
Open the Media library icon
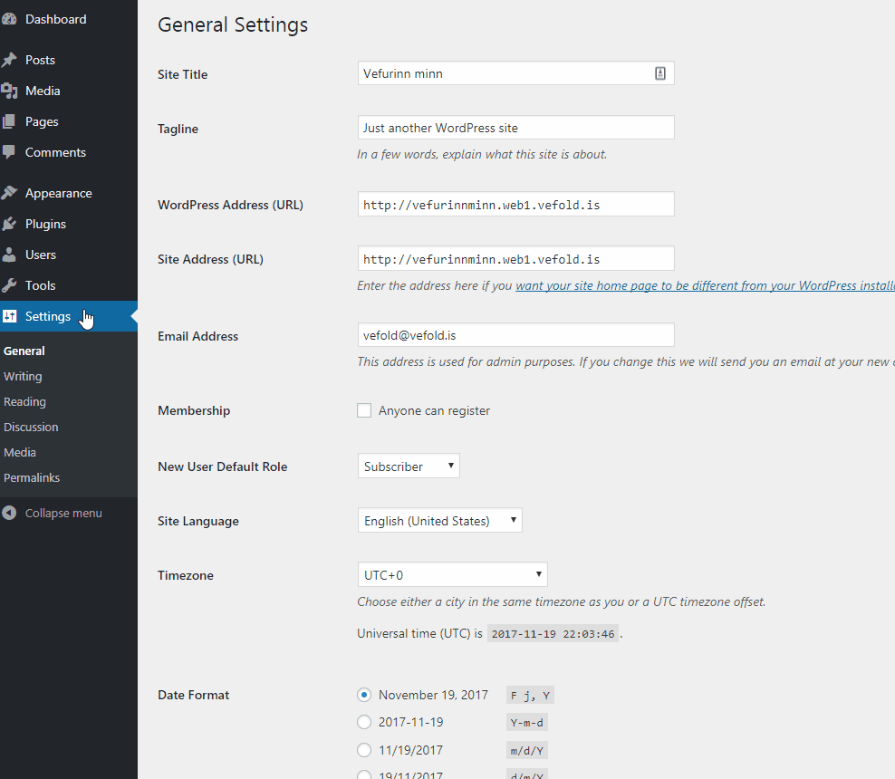pyautogui.click(x=9, y=91)
